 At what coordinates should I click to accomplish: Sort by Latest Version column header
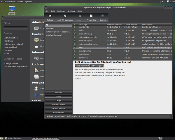click(133, 24)
